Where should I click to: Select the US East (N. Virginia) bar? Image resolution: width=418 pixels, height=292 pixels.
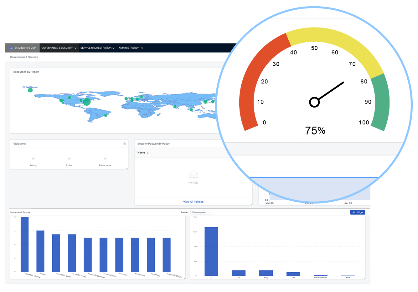(x=24, y=244)
